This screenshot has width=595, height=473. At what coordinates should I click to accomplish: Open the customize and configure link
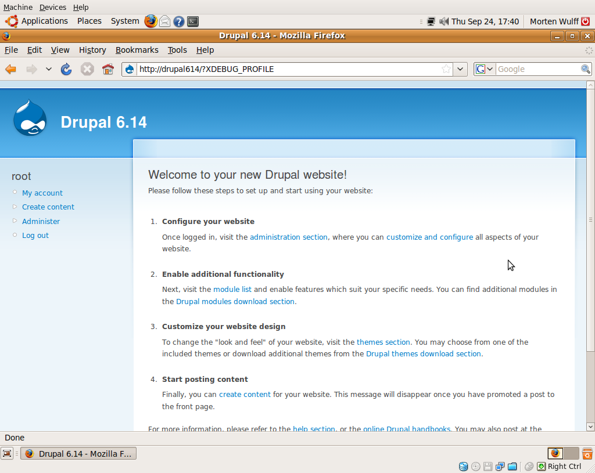429,237
